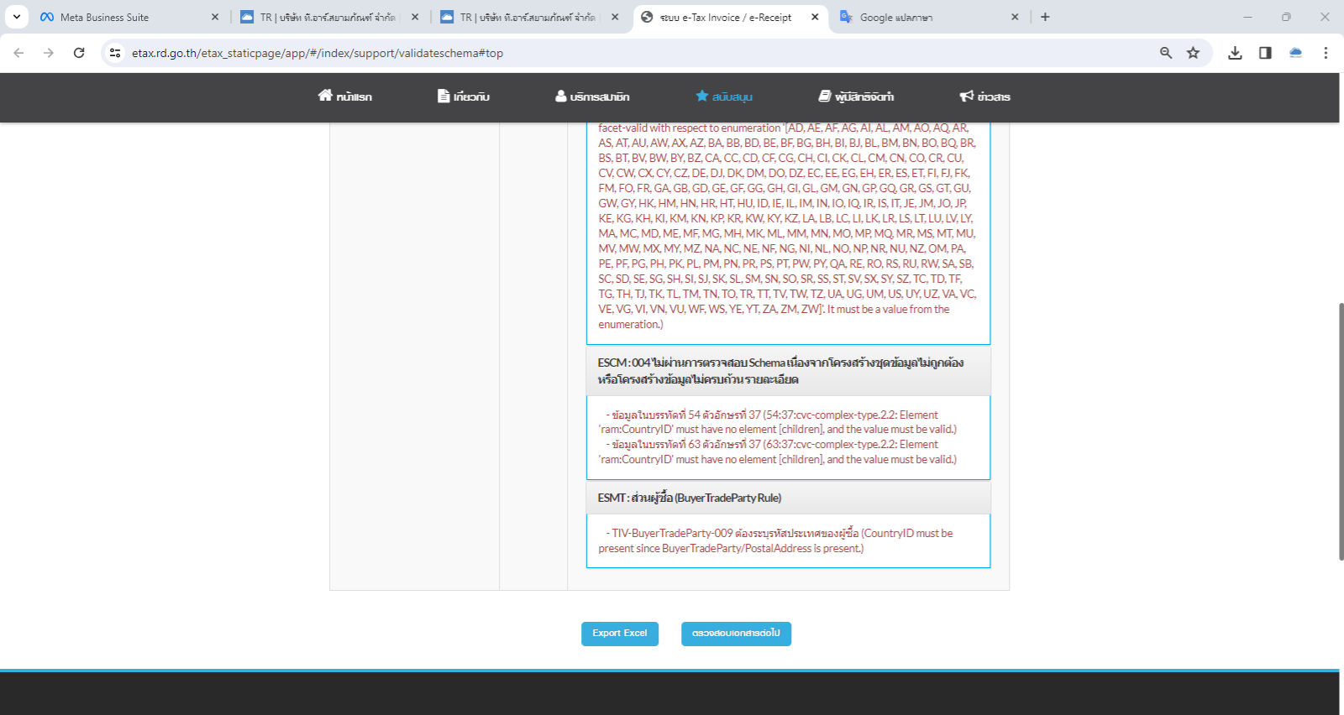Viewport: 1344px width, 715px height.
Task: Click the ตรวจสอบเอกสารต่อไป button
Action: click(x=736, y=634)
